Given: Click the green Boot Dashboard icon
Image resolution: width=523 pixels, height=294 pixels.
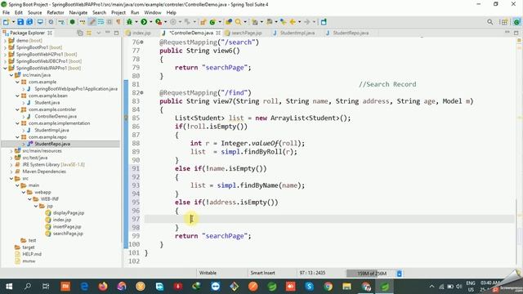Looking at the screenshot, I should [x=72, y=22].
